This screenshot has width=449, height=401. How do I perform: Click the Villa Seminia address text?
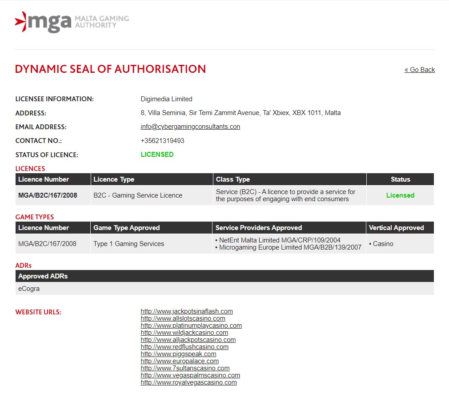[x=241, y=113]
